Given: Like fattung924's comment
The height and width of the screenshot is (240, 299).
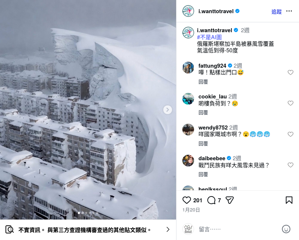Looking at the screenshot, I should point(291,72).
